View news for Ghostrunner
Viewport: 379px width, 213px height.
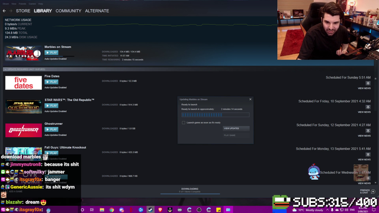(364, 135)
